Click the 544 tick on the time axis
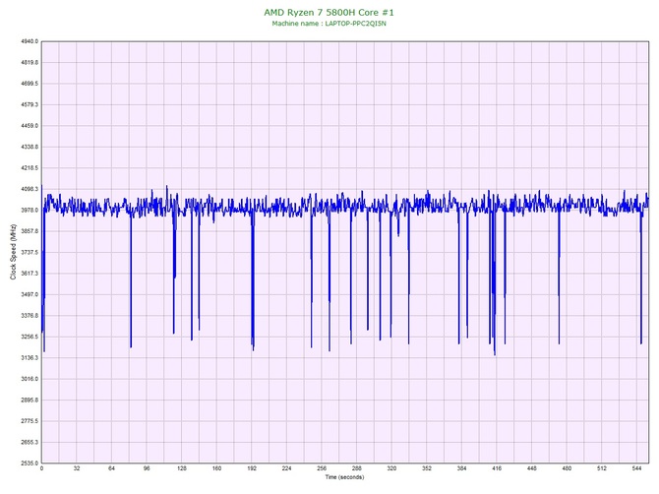The image size is (659, 494). 636,468
